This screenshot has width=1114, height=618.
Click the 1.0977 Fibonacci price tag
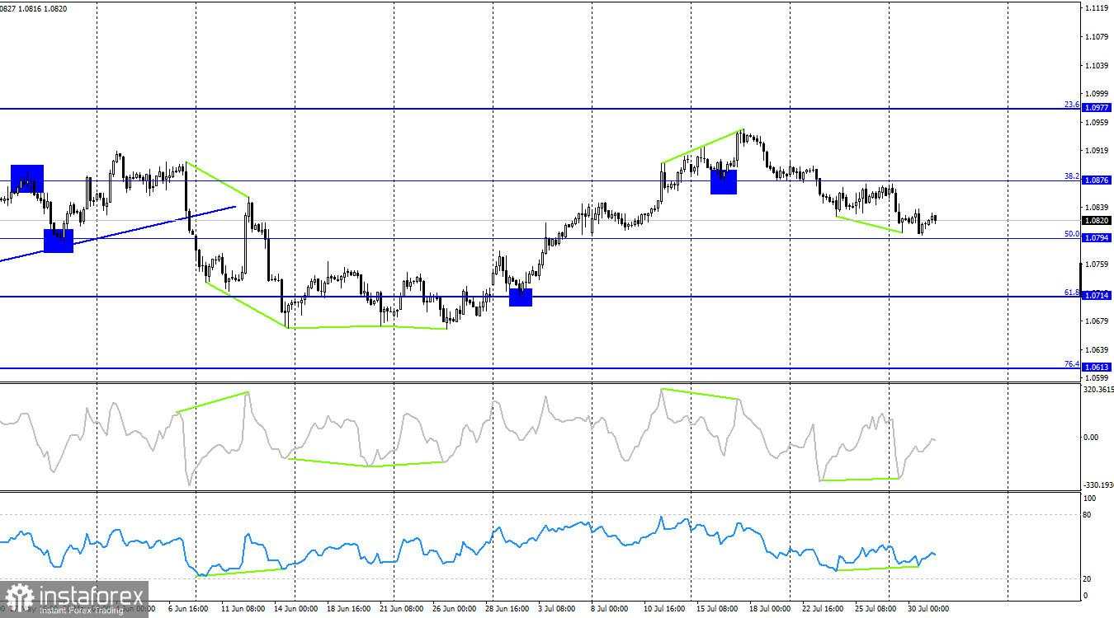click(x=1097, y=108)
